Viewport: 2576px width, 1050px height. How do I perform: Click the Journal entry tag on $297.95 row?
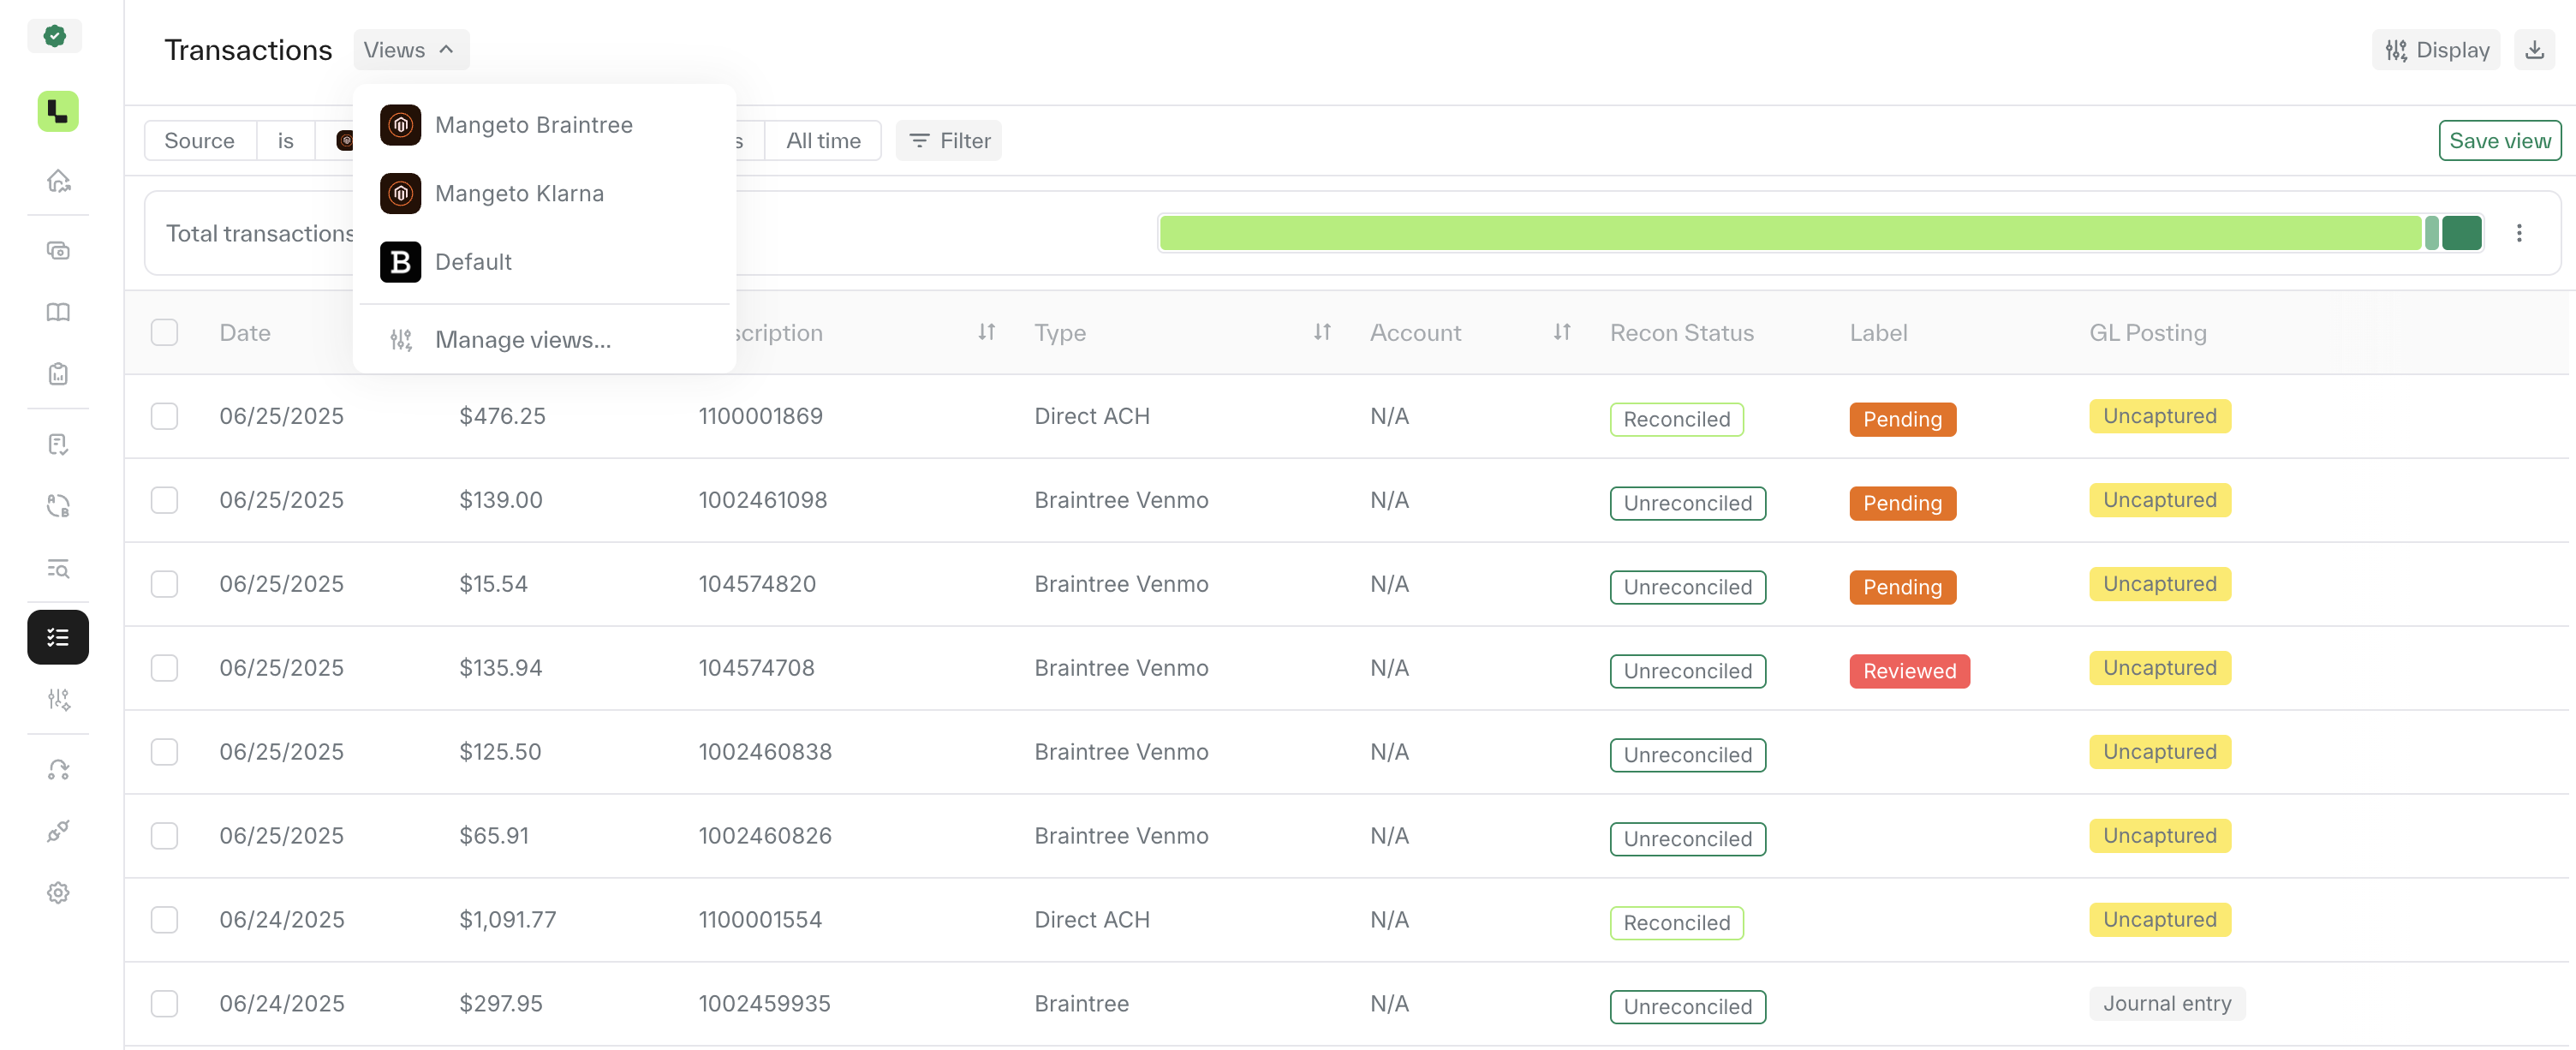[x=2167, y=1004]
